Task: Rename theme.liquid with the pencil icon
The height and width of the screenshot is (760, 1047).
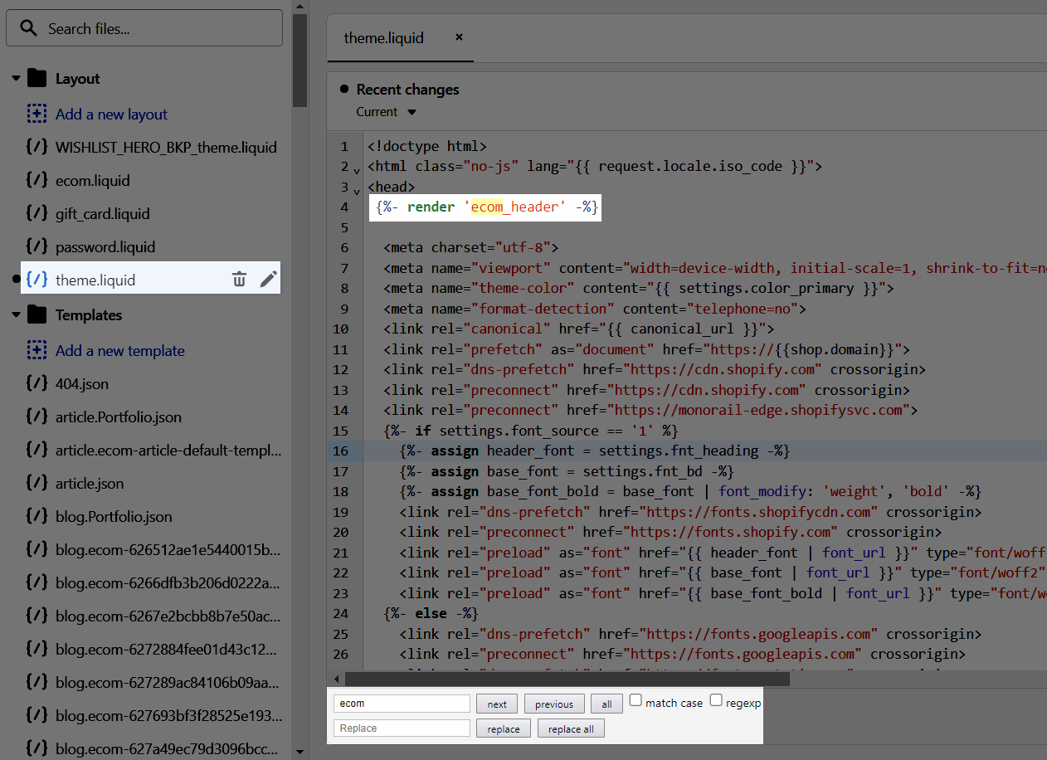Action: coord(268,280)
